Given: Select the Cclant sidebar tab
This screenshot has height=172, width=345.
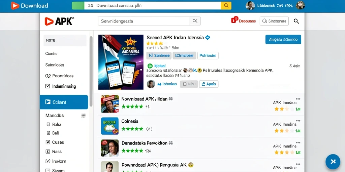Looking at the screenshot, I should click(64, 102).
